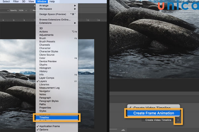The image size is (199, 132).
Task: Close the open Window menu
Action: 42,2
